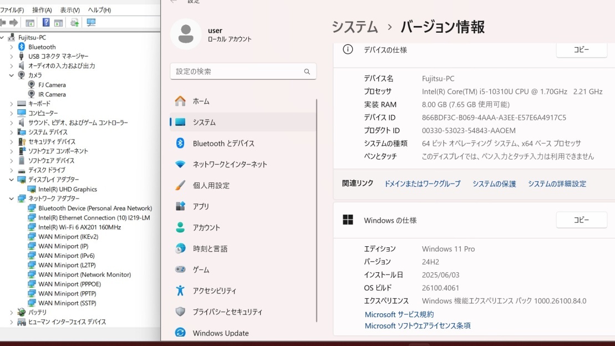615x346 pixels.
Task: Click the Bluetooth とデバイス settings icon
Action: pos(180,143)
